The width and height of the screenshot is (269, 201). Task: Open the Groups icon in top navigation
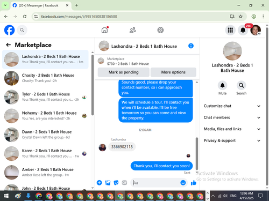click(160, 30)
